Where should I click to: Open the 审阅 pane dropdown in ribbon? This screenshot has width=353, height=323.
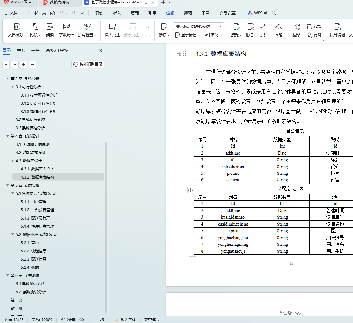point(213,35)
